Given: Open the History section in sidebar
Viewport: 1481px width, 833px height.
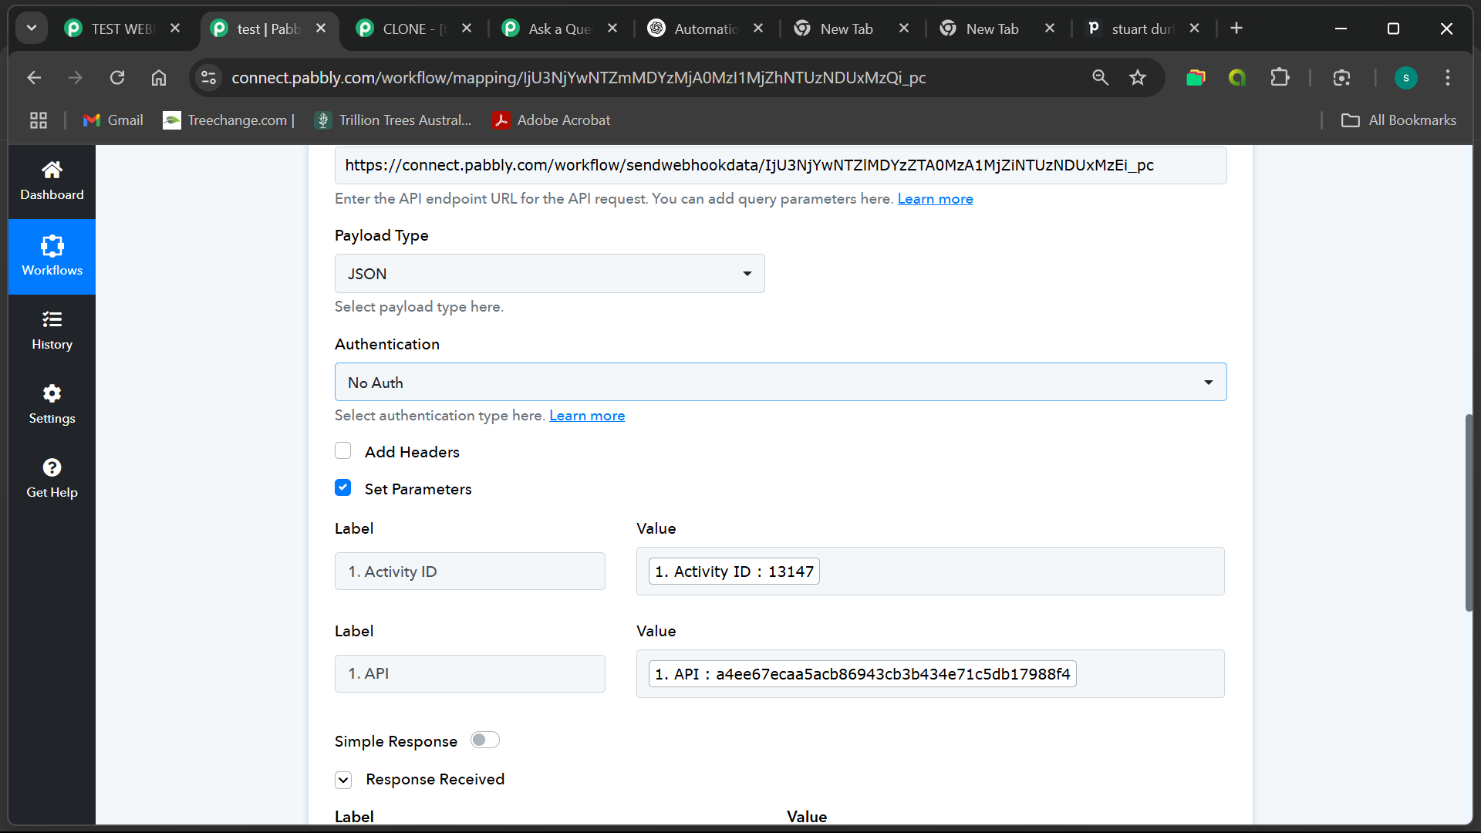Looking at the screenshot, I should tap(52, 330).
